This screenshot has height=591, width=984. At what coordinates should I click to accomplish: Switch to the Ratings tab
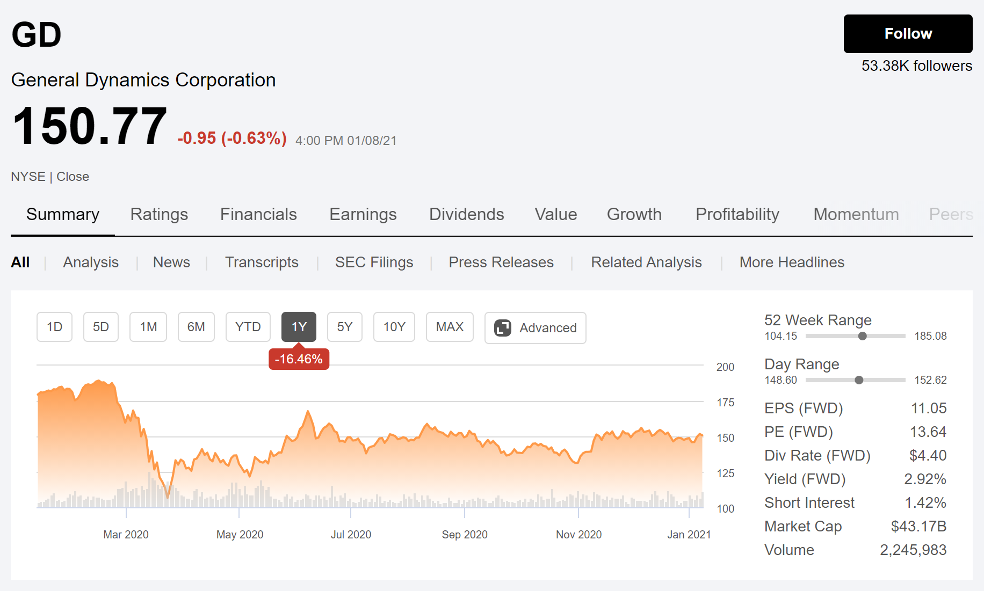pos(159,214)
